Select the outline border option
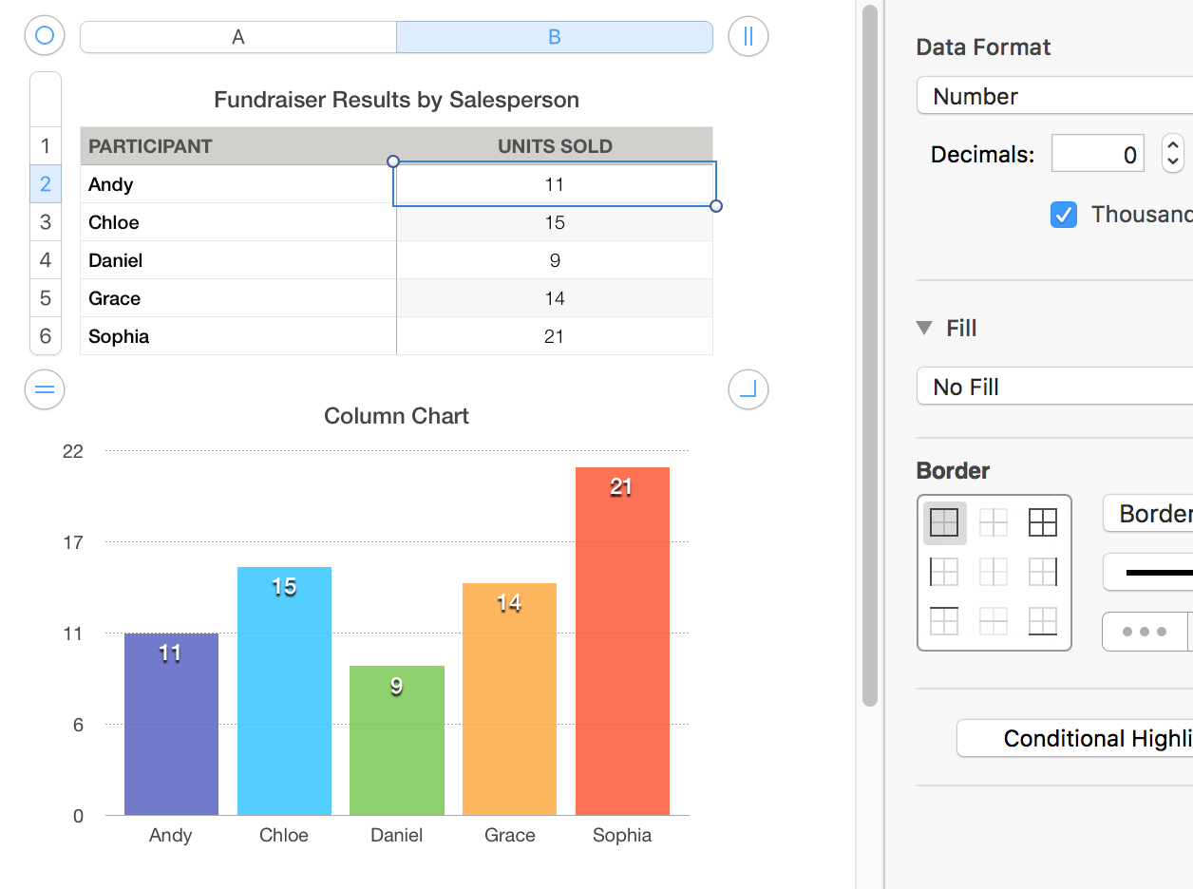This screenshot has height=889, width=1193. point(945,522)
